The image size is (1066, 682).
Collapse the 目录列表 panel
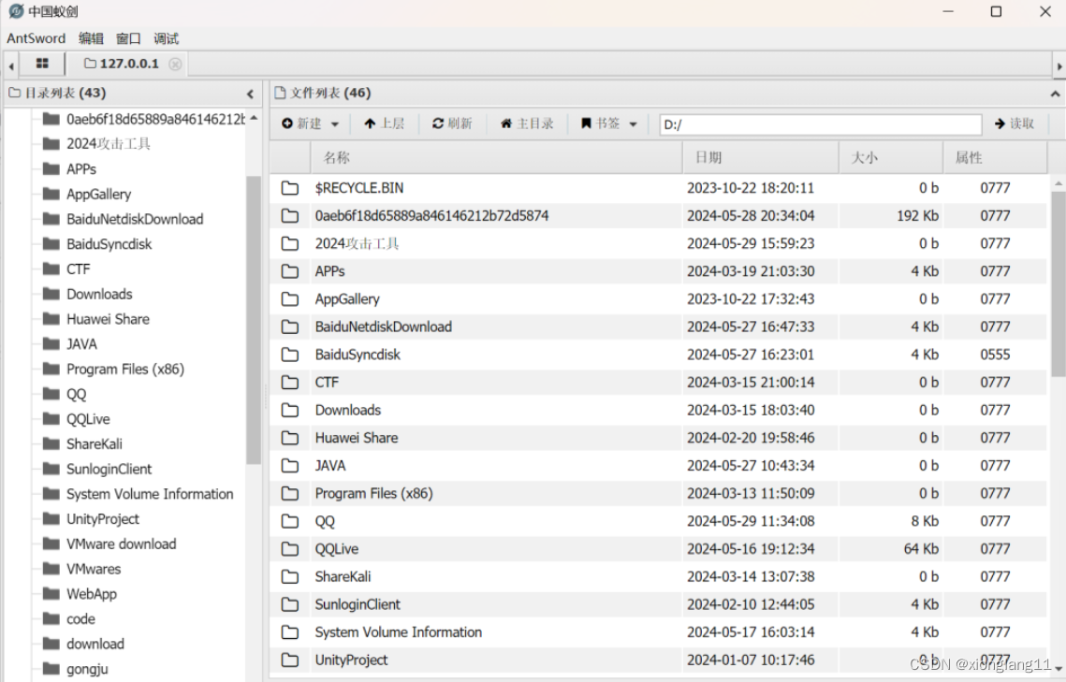(250, 94)
